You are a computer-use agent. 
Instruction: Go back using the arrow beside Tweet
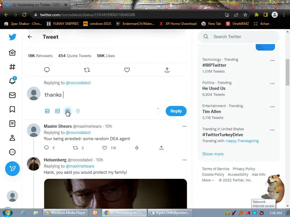coord(30,37)
